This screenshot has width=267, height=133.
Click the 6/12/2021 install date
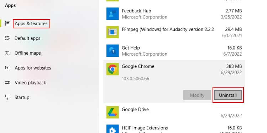point(232,35)
